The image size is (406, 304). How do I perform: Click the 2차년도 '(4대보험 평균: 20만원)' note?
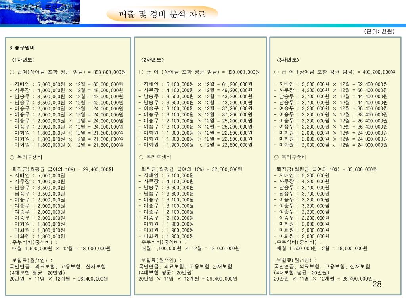click(x=166, y=273)
